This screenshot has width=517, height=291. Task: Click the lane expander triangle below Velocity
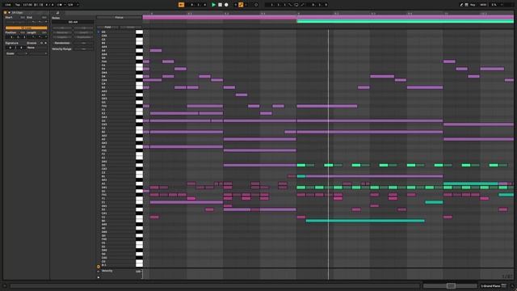[99, 277]
